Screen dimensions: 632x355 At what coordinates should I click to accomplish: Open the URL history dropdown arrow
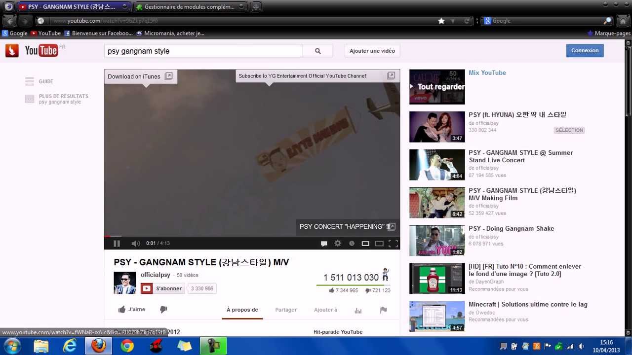453,21
